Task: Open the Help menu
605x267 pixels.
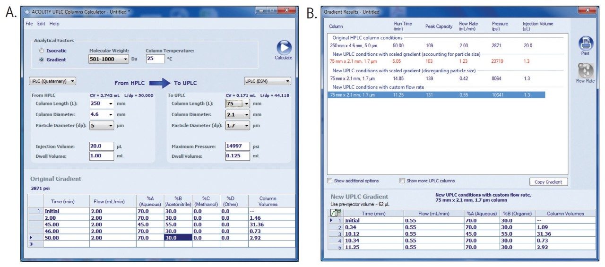Action: tap(54, 23)
